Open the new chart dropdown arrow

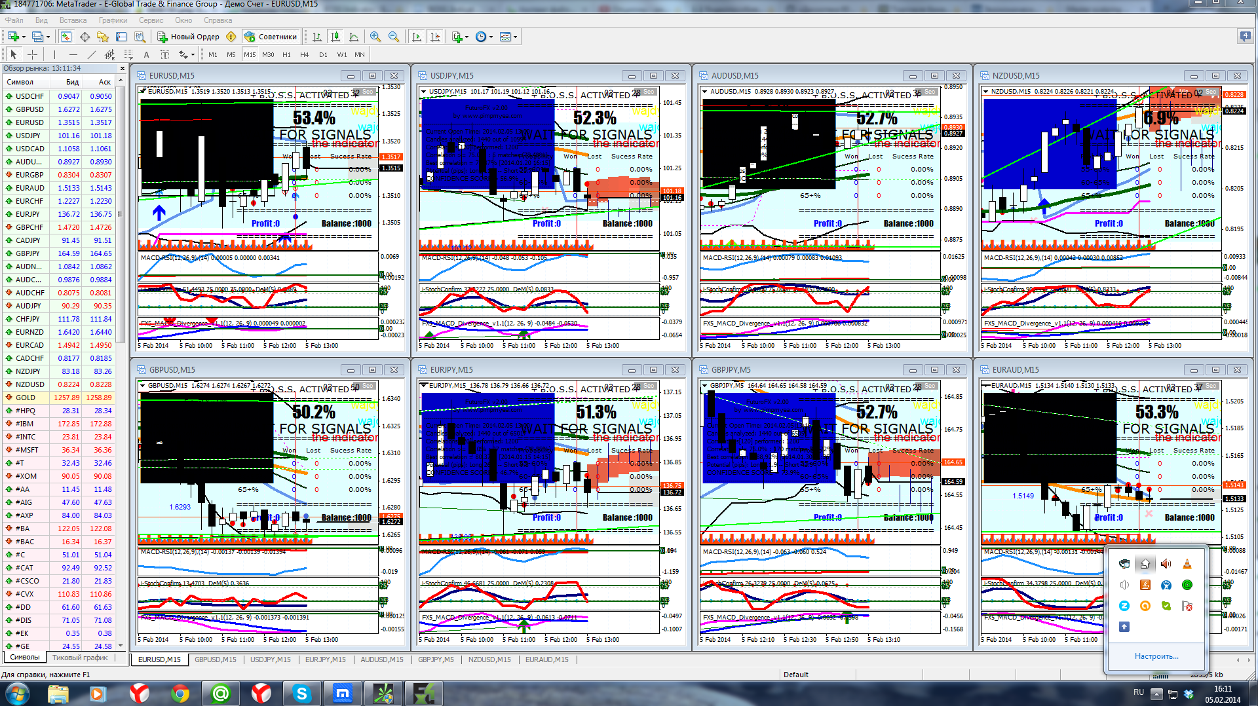24,37
